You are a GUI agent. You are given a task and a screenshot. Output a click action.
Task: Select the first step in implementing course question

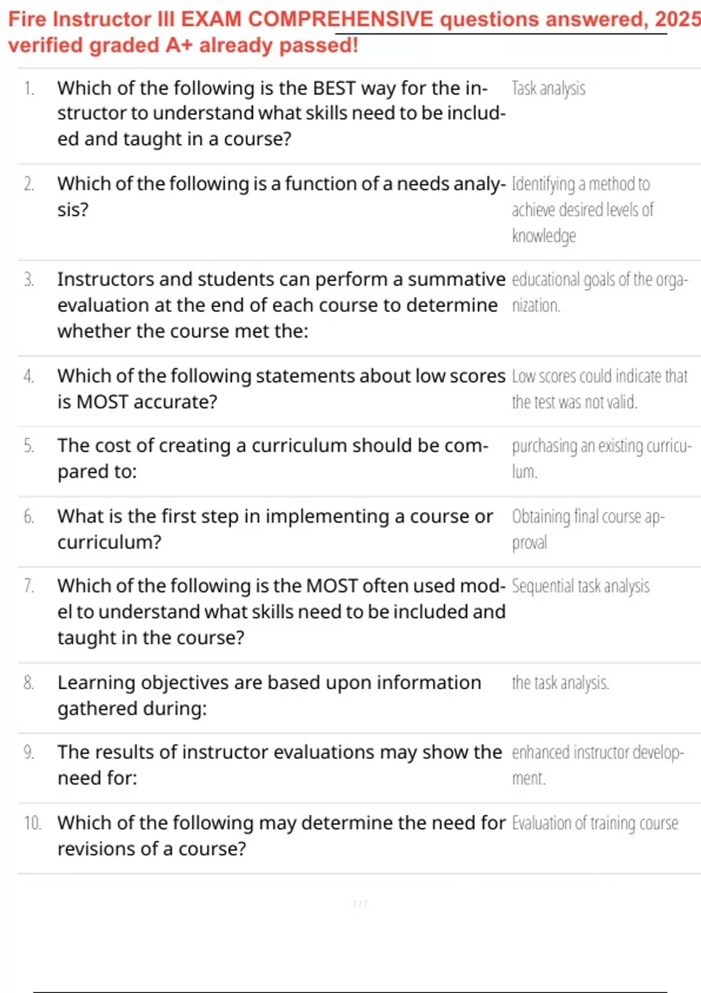coord(275,529)
